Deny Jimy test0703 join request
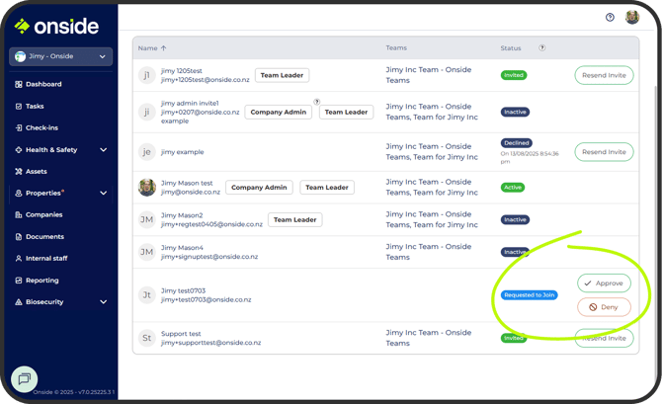 pos(604,307)
